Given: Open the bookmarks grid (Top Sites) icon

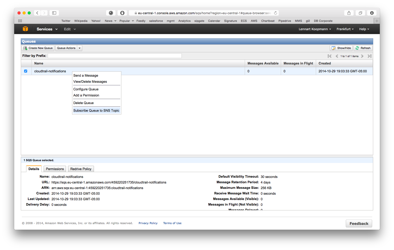Looking at the screenshot, I should pos(20,21).
